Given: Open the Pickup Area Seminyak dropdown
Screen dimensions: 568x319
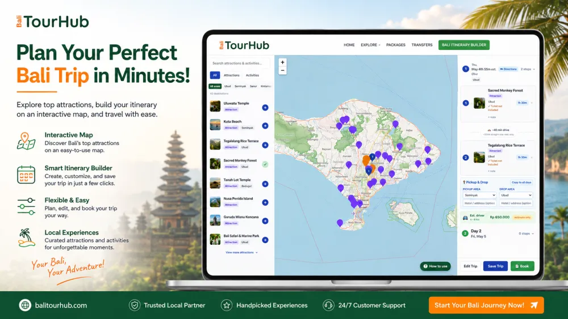Looking at the screenshot, I should 479,195.
